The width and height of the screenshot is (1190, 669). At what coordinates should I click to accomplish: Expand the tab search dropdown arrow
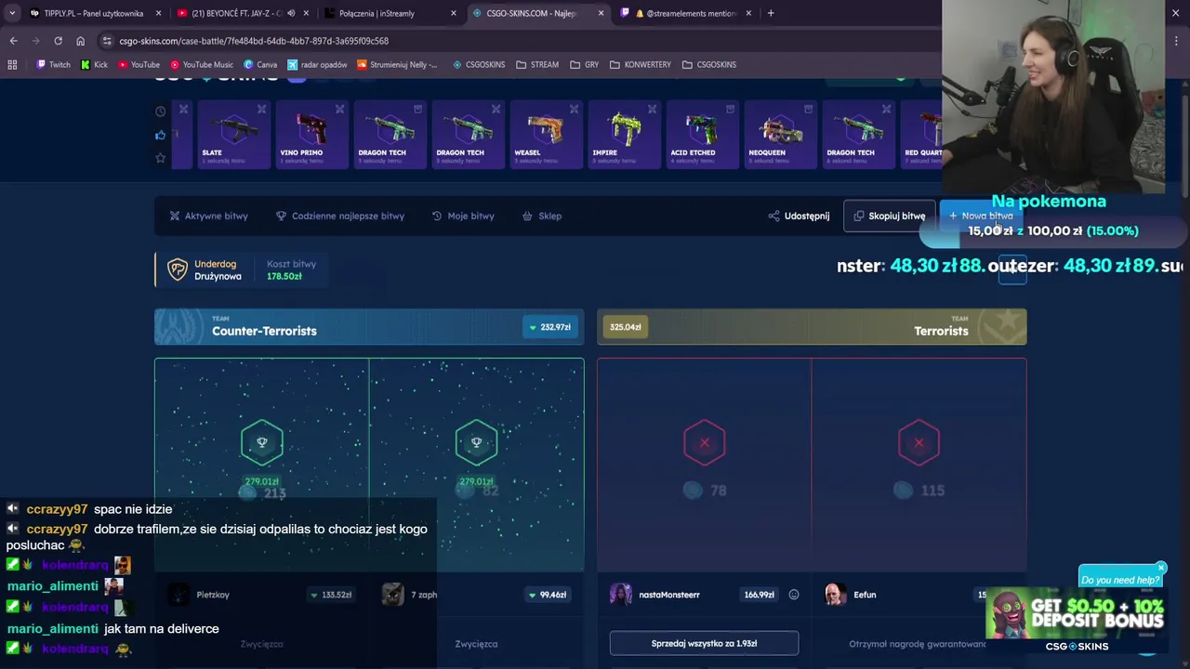[x=11, y=13]
